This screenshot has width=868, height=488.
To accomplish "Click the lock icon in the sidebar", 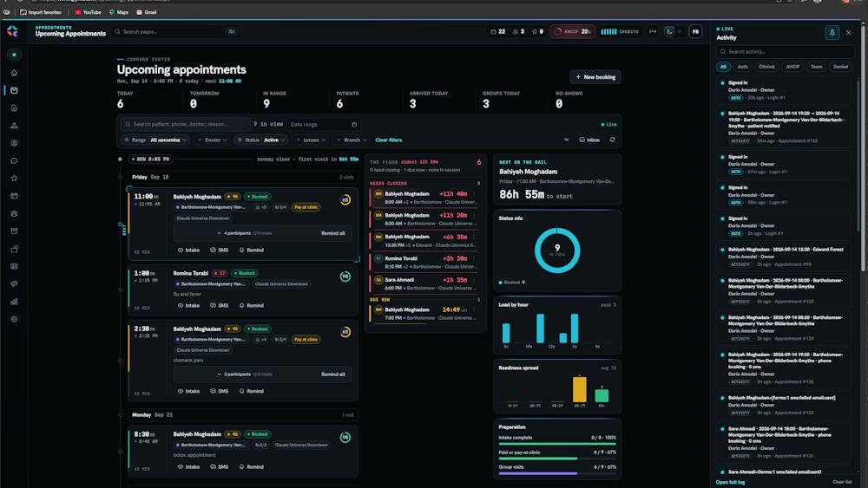I will tap(14, 249).
